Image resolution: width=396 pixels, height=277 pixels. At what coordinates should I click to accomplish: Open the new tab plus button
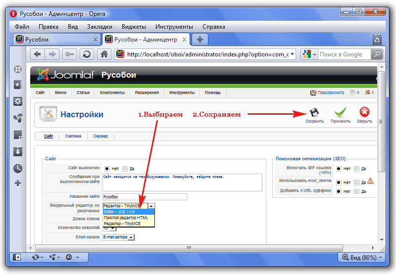click(199, 40)
